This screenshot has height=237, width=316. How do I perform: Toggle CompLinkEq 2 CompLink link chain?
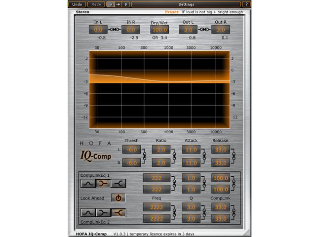point(234,213)
